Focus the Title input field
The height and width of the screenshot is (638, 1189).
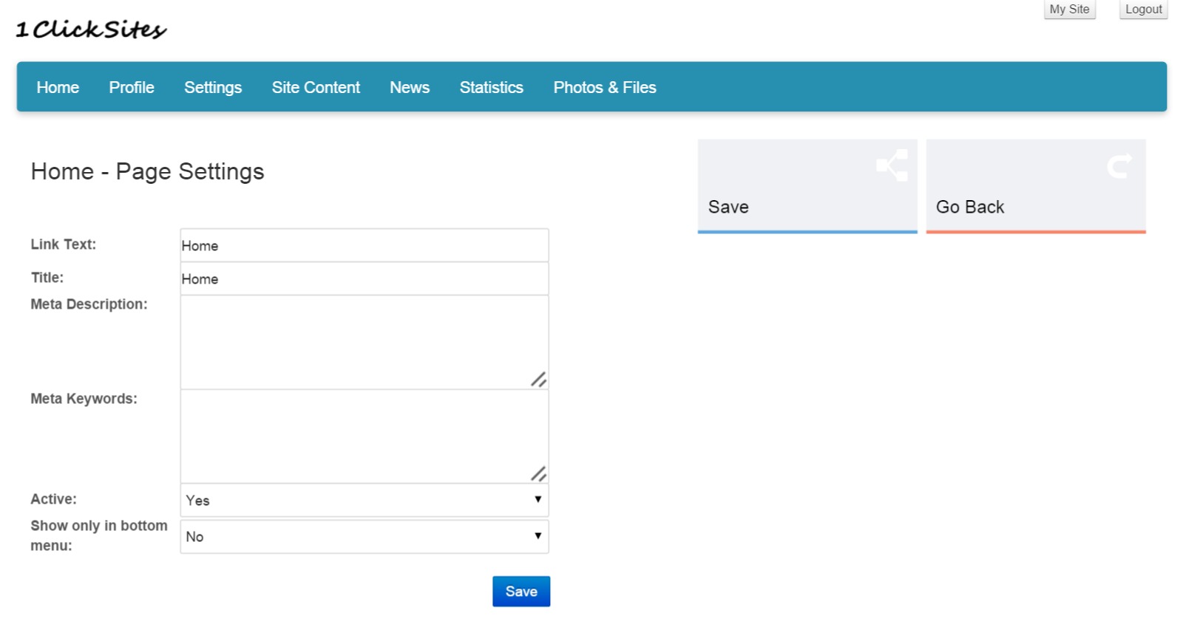click(365, 278)
